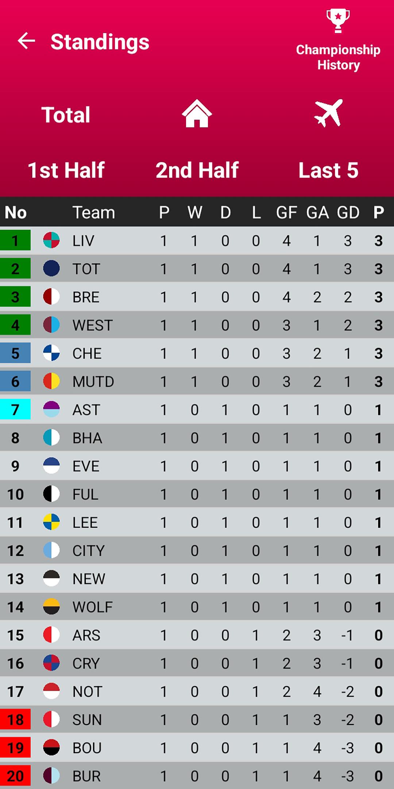Tap the CRY team badge icon
394x789 pixels.
click(51, 663)
